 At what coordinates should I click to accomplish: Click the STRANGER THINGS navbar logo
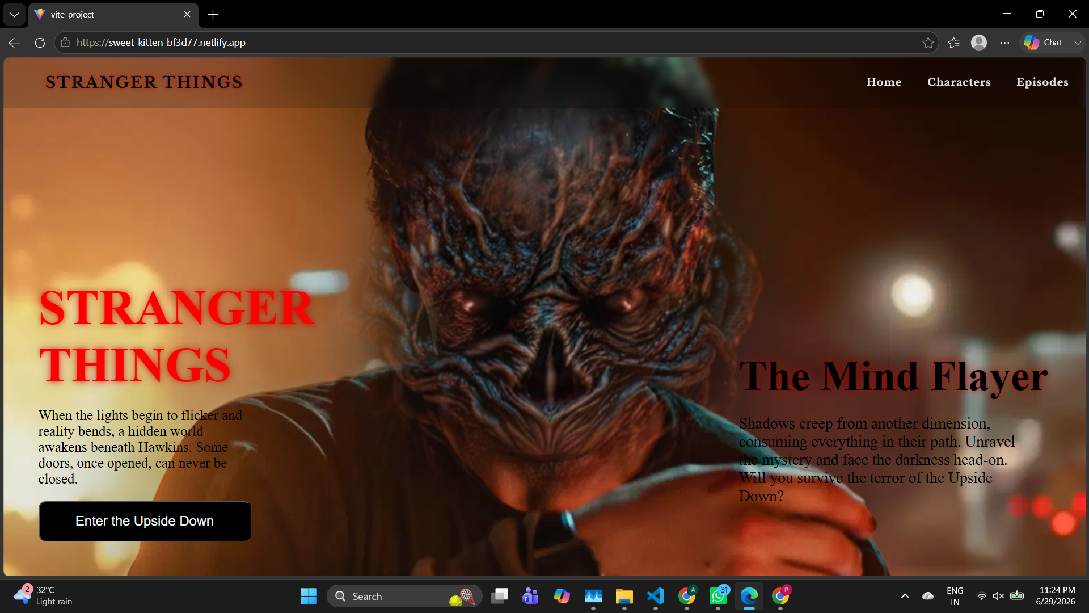(x=144, y=82)
